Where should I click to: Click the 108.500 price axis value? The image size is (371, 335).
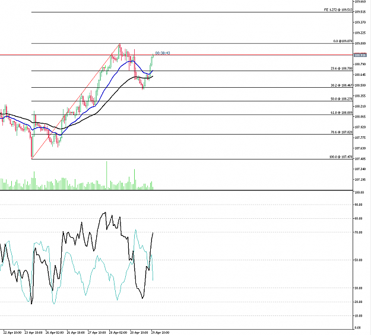pos(360,85)
